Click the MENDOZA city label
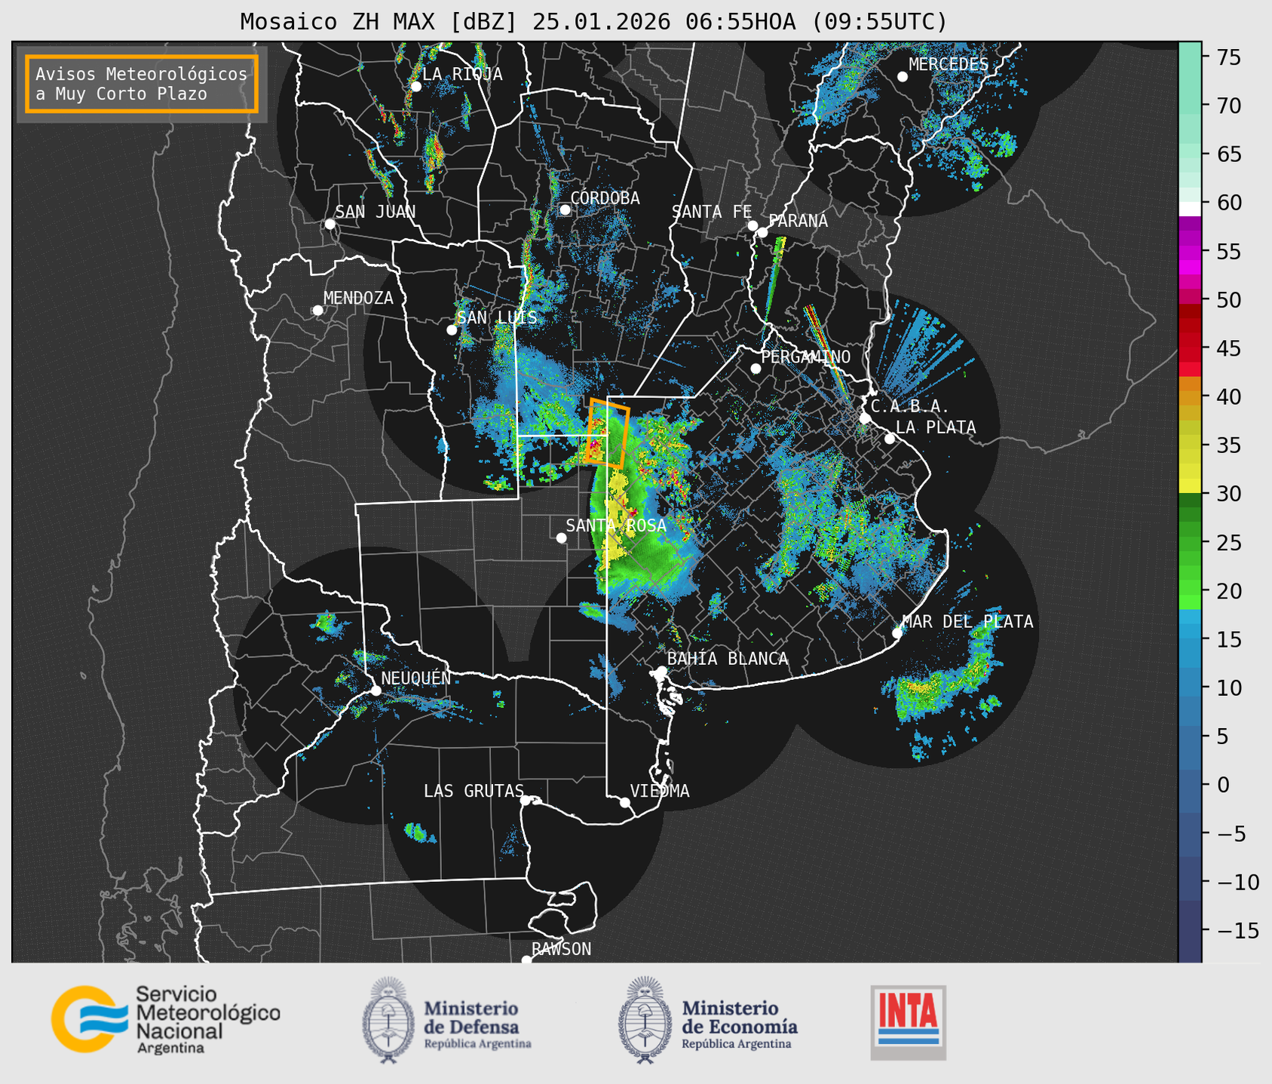Viewport: 1272px width, 1084px height. [x=358, y=298]
